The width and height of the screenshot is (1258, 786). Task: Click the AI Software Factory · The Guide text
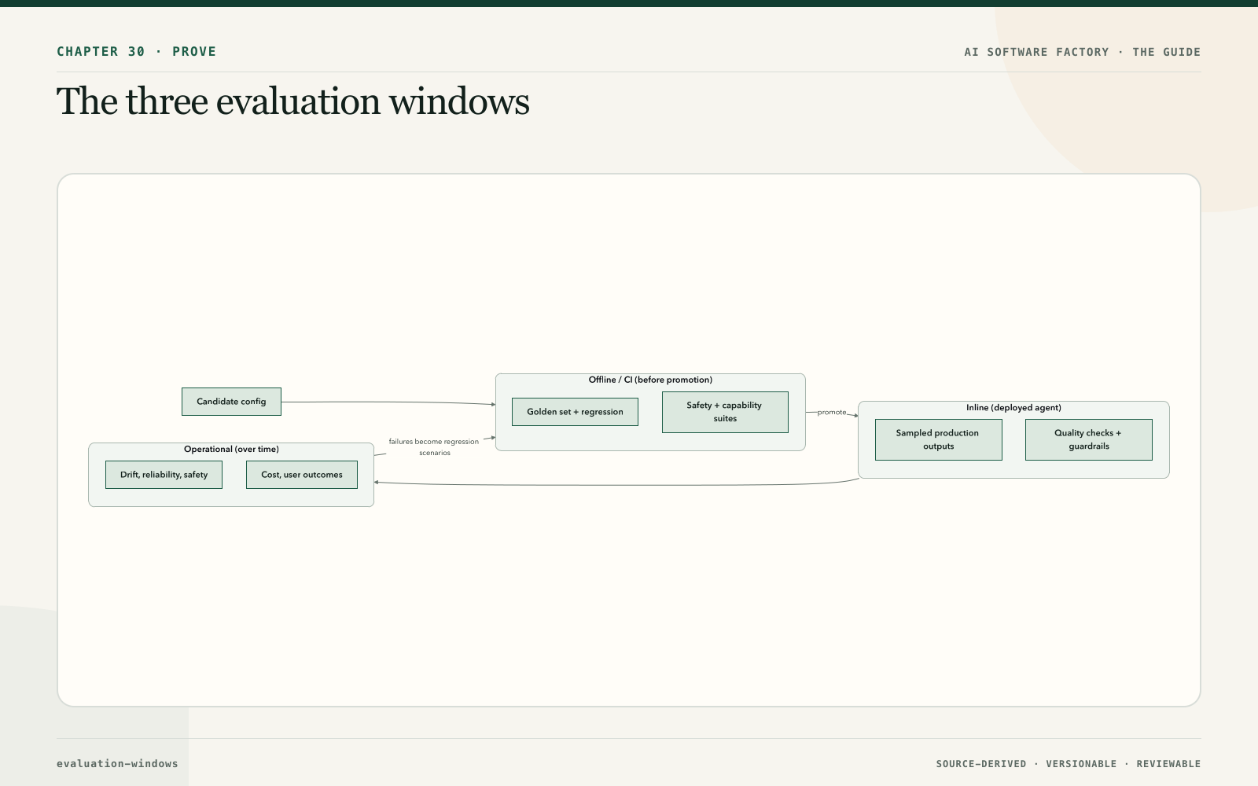pyautogui.click(x=1083, y=52)
